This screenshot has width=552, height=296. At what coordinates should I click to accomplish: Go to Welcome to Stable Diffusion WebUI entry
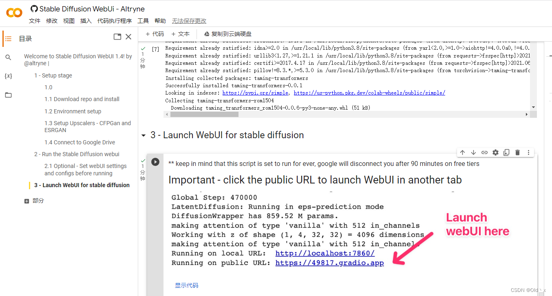click(78, 60)
